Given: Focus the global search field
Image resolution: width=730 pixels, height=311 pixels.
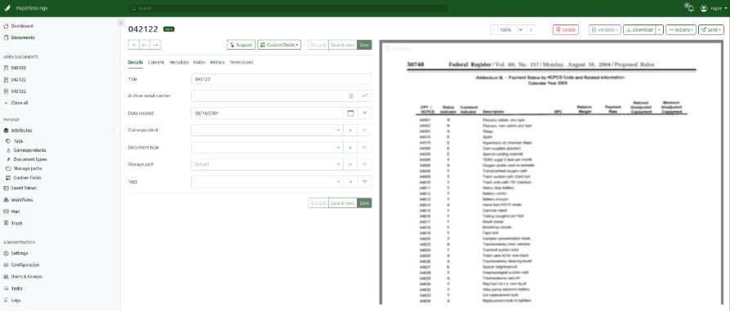Looking at the screenshot, I should coord(288,8).
